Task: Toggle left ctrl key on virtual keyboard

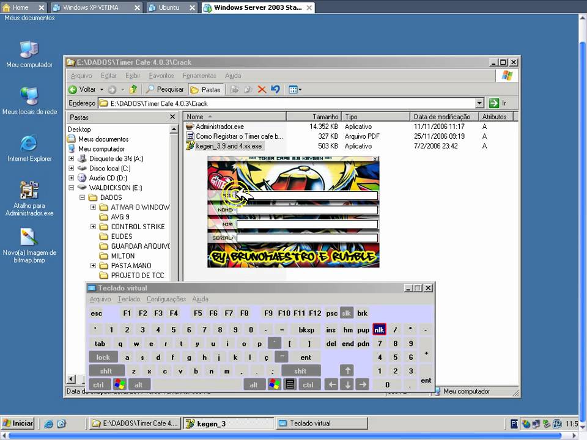Action: [99, 384]
